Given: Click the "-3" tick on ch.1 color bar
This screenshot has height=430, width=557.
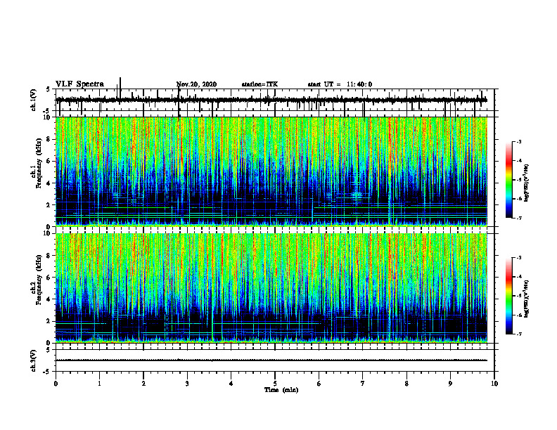Looking at the screenshot, I should 519,141.
